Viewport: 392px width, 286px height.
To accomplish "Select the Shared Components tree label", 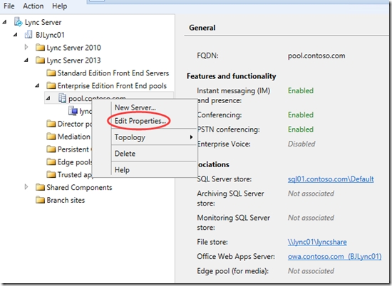I will pos(79,187).
